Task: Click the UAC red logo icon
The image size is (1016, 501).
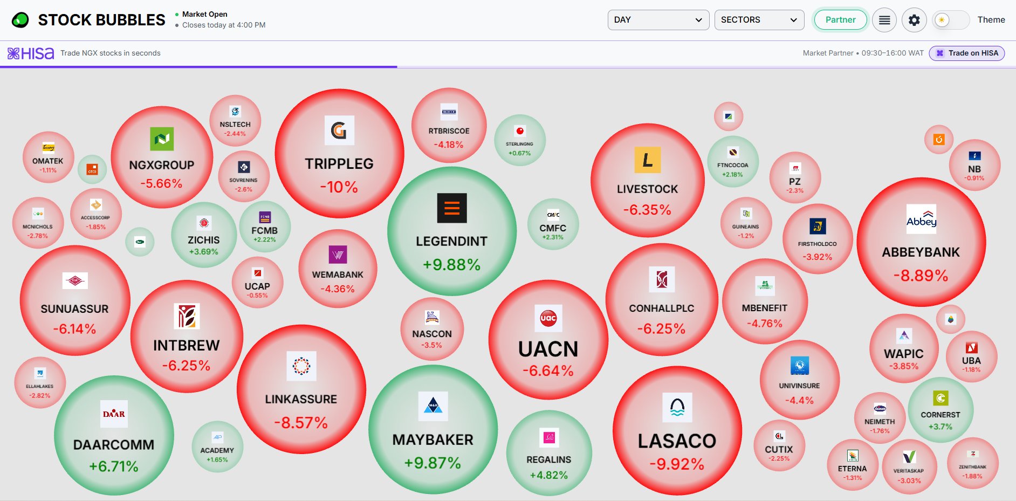Action: (x=548, y=318)
